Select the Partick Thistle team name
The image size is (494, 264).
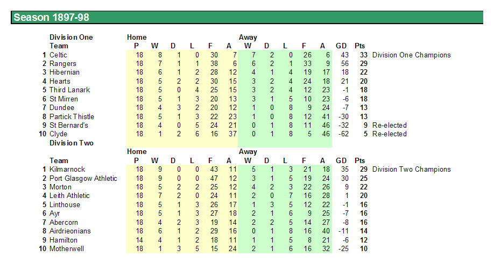point(72,116)
